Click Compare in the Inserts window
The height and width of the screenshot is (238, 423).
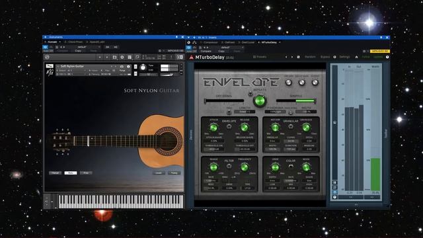click(x=206, y=52)
